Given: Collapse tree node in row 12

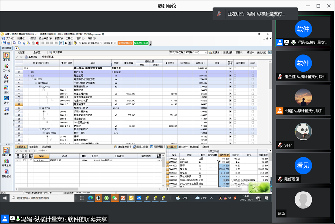Looking at the screenshot, I should 40,108.
